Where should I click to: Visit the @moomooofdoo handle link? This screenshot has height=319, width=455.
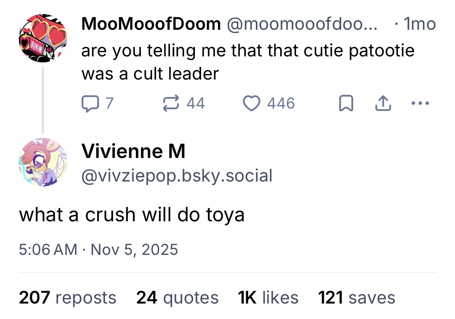(302, 24)
